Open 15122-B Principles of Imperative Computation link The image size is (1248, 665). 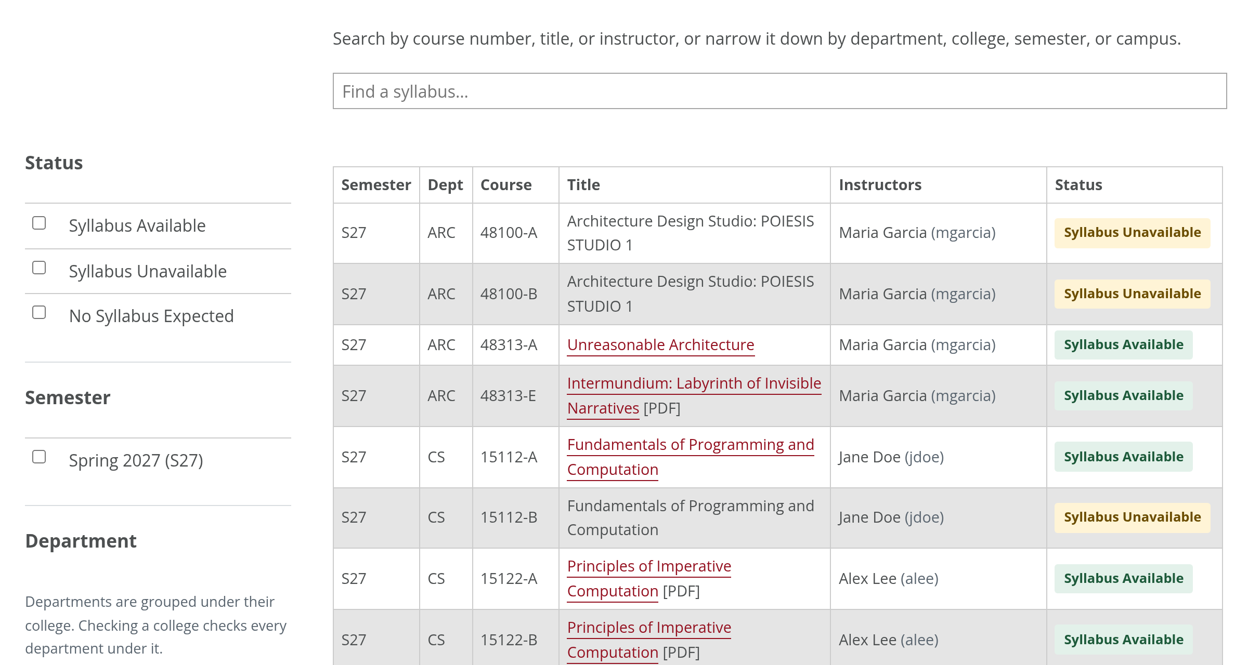[649, 640]
